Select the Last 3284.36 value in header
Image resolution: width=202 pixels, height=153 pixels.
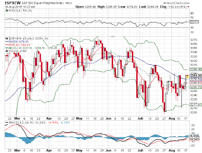click(x=149, y=7)
